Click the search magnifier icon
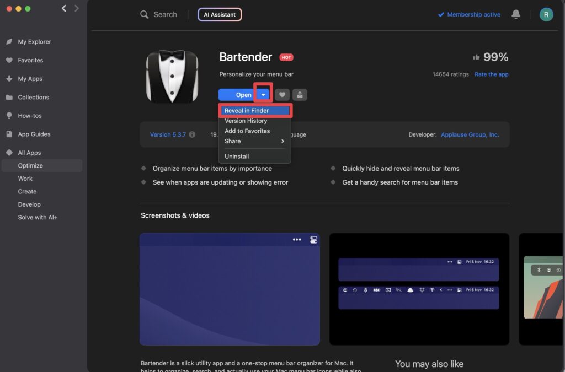Screen dimensions: 565x372 (x=144, y=14)
